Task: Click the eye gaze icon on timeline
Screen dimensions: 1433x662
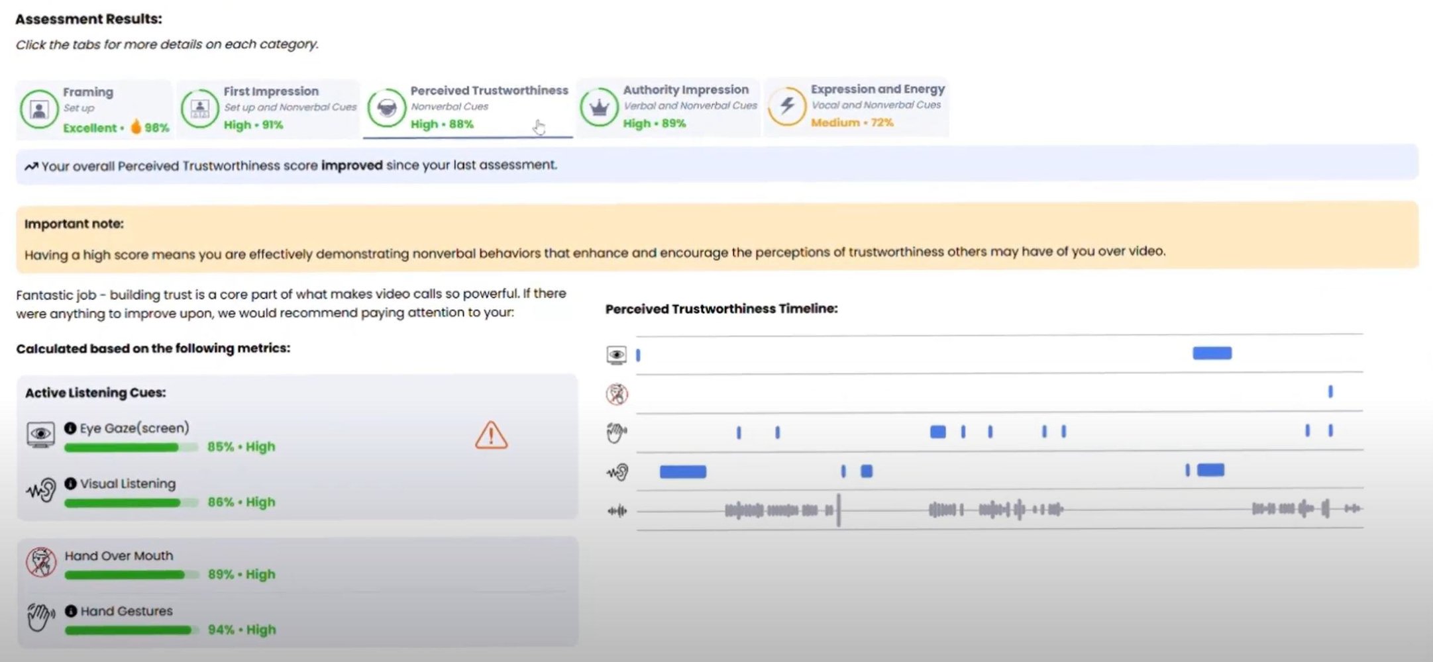Action: 616,355
